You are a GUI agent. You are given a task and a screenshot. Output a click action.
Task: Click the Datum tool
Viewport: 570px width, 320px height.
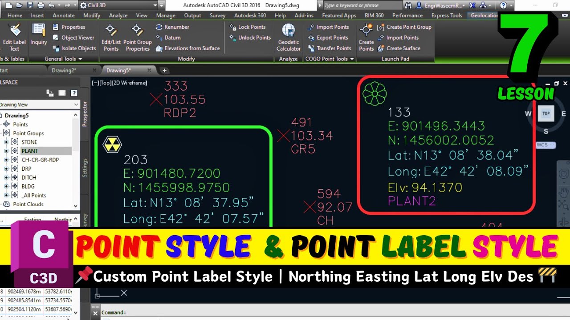167,38
